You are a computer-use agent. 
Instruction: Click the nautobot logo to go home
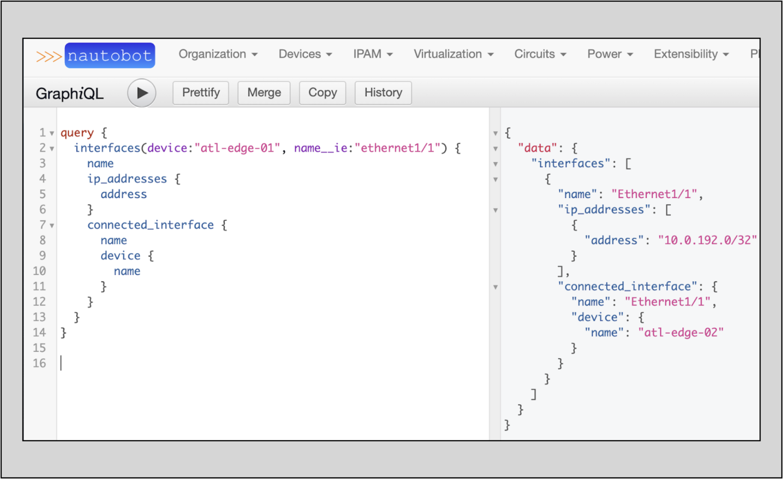pyautogui.click(x=109, y=55)
